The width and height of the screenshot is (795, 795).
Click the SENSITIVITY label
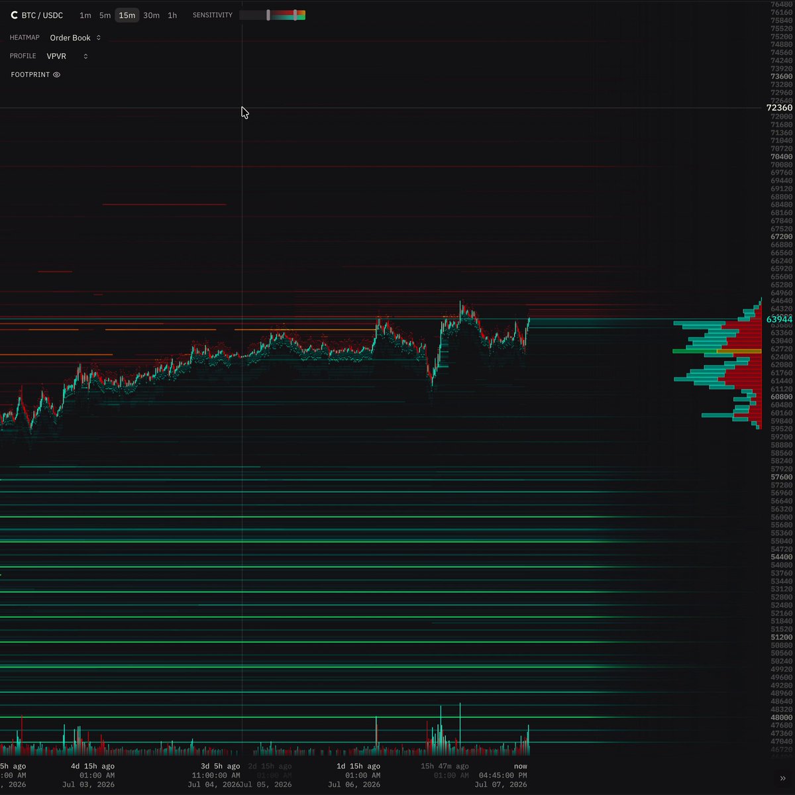tap(213, 15)
